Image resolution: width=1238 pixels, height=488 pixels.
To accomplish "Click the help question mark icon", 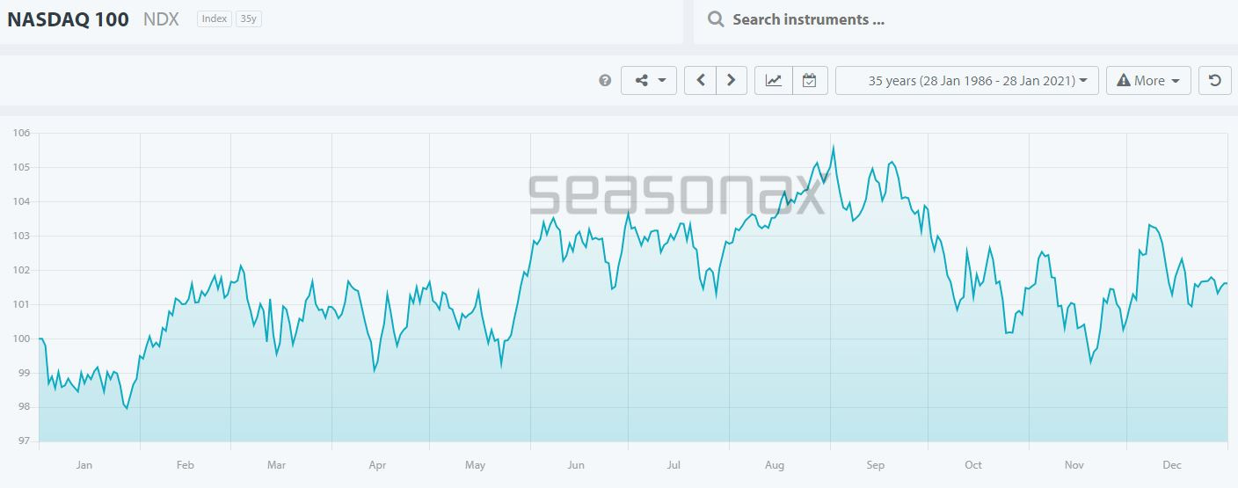I will pos(605,80).
